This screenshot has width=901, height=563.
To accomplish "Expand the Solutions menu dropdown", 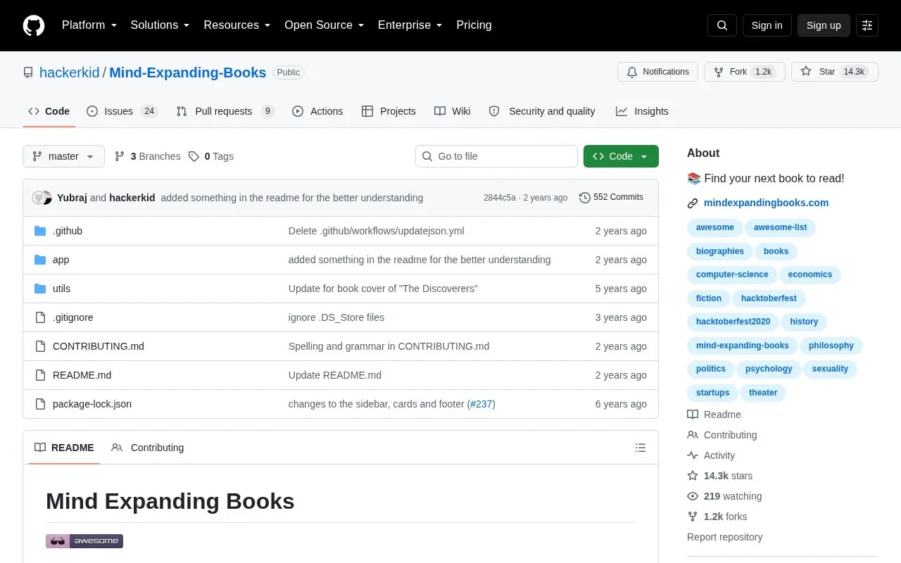I will pos(160,25).
